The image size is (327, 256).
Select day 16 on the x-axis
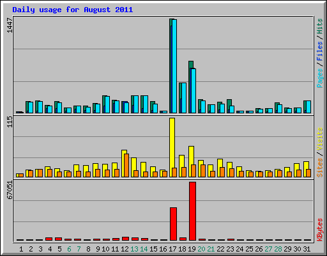coord(163,249)
